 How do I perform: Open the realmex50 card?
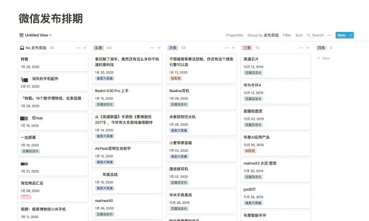click(127, 207)
